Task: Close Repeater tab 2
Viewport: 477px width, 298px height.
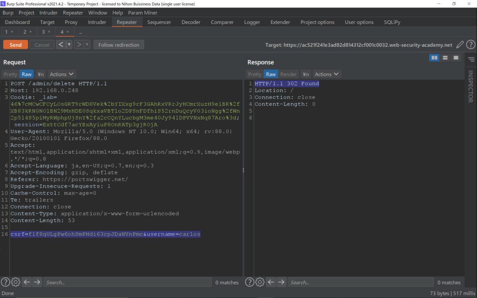Action: pyautogui.click(x=31, y=32)
